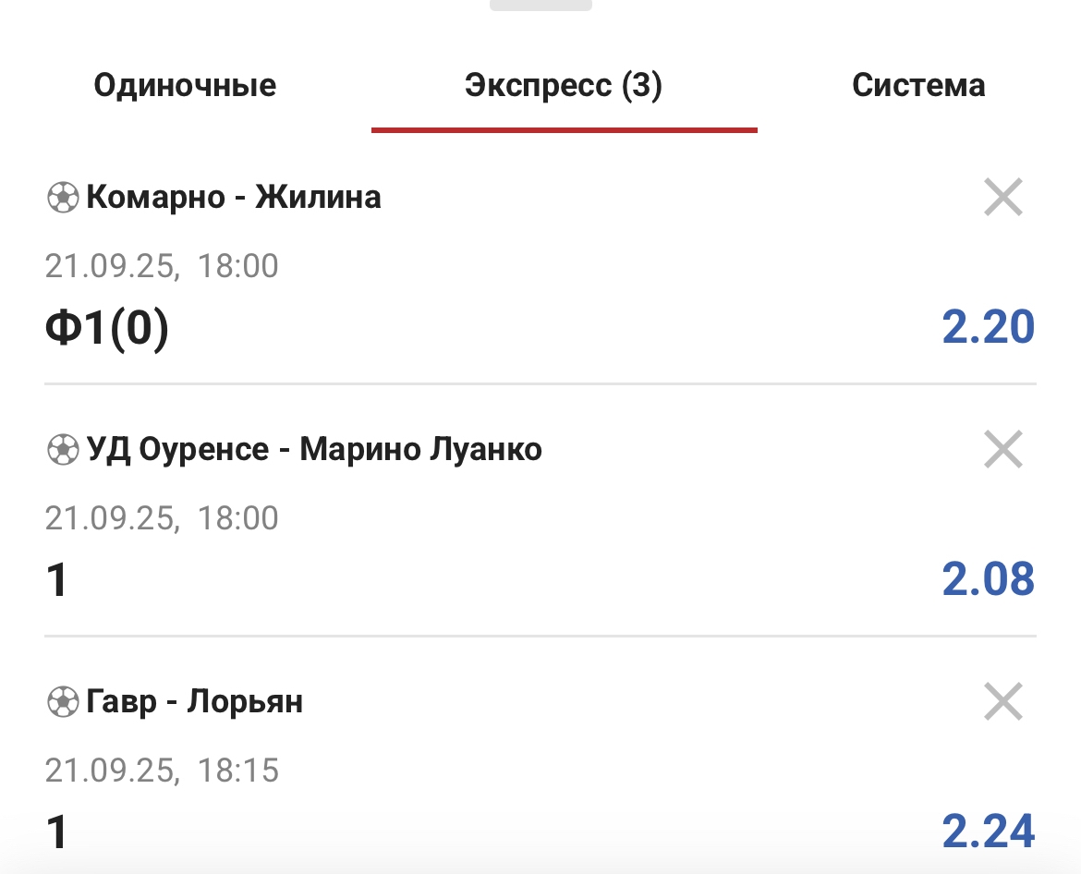Image resolution: width=1081 pixels, height=874 pixels.
Task: Tap the 2.08 odds value
Action: 988,579
